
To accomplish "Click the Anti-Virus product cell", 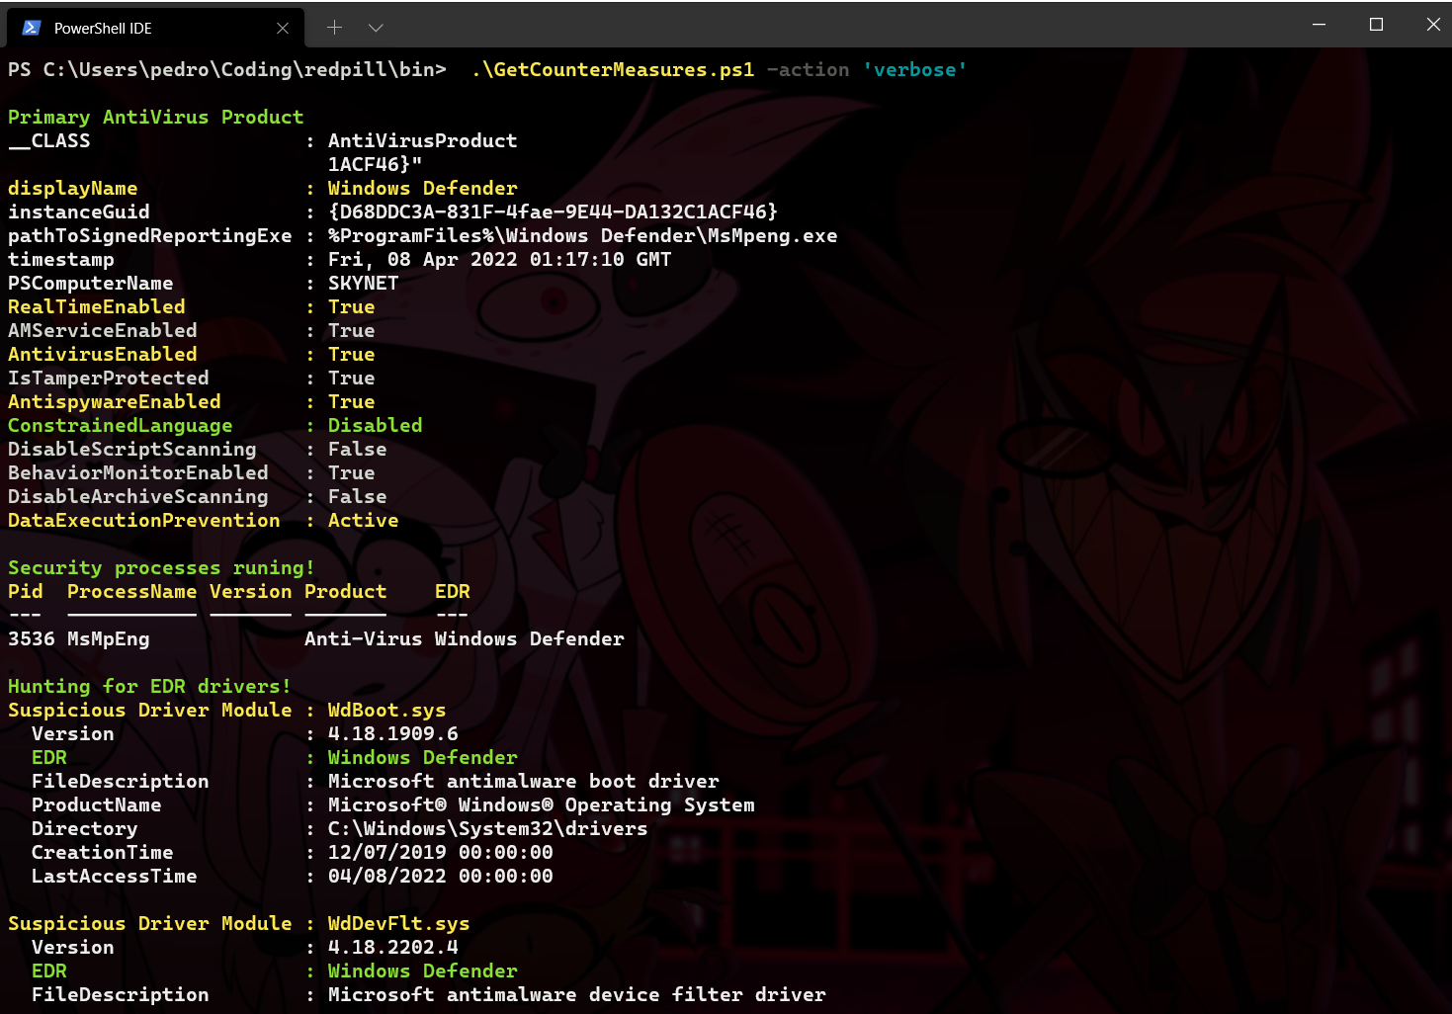I will (363, 639).
